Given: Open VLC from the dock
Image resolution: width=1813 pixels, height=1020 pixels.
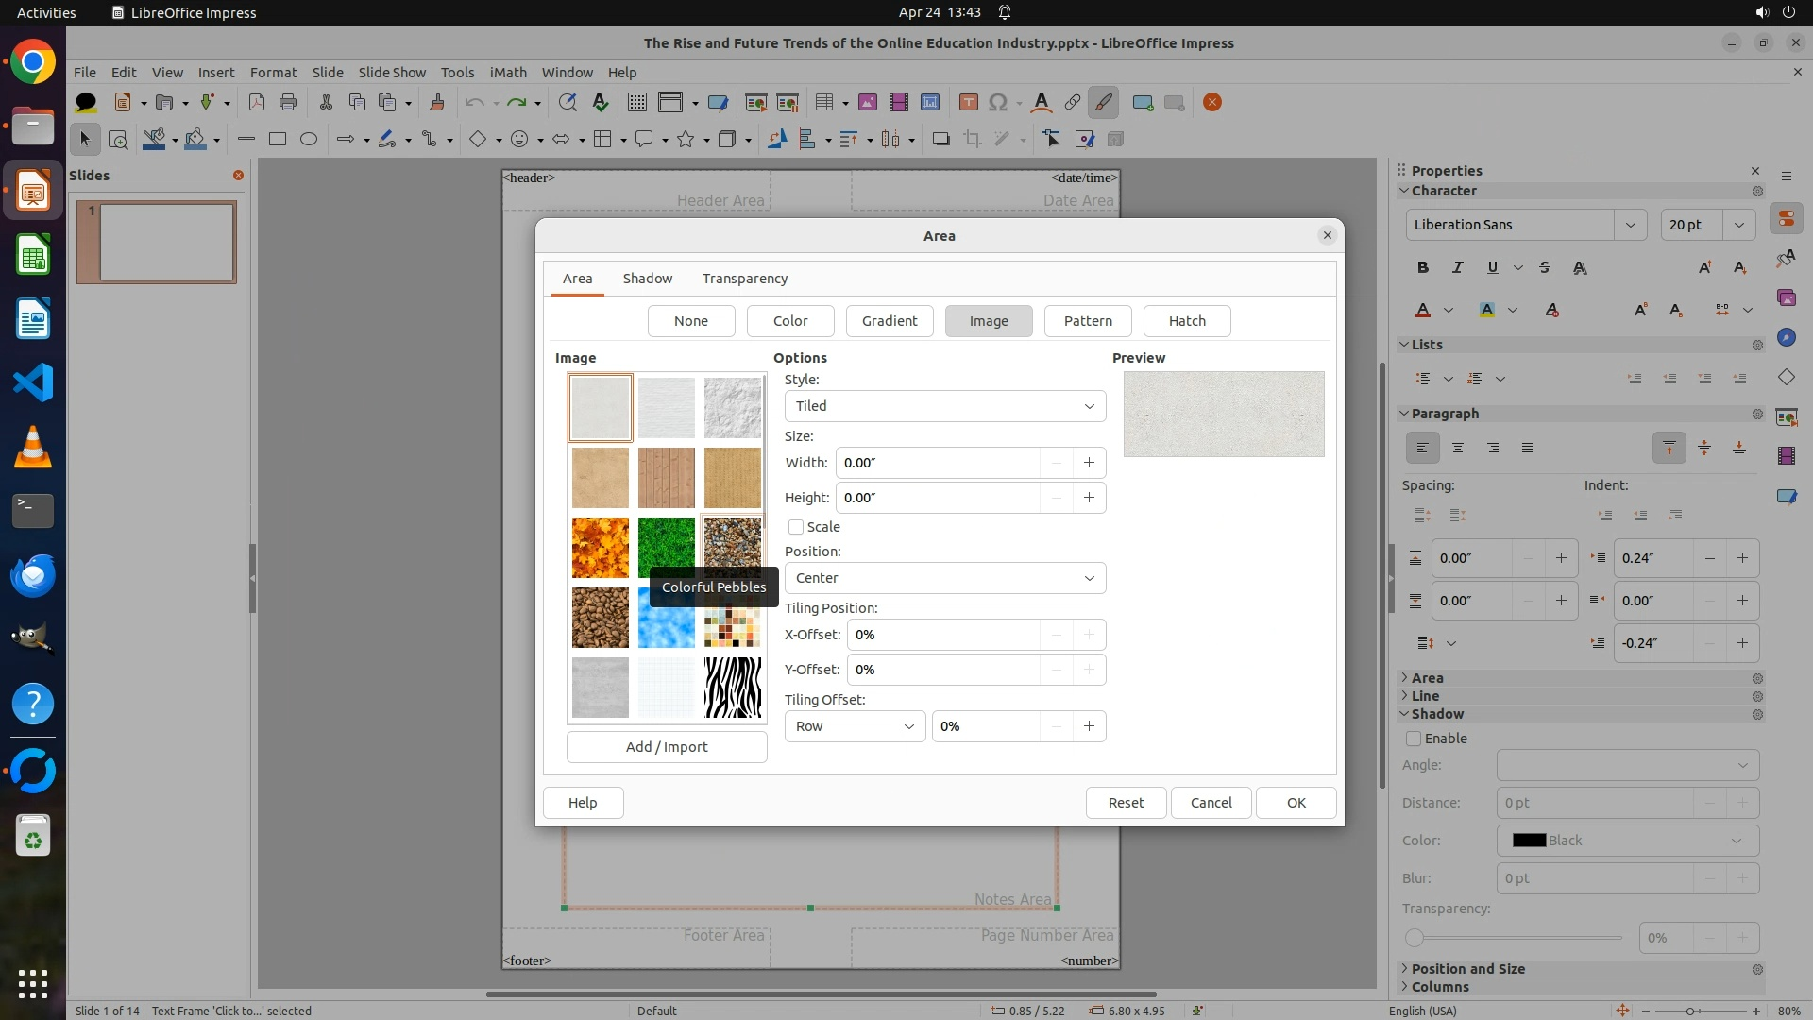Looking at the screenshot, I should pyautogui.click(x=33, y=447).
